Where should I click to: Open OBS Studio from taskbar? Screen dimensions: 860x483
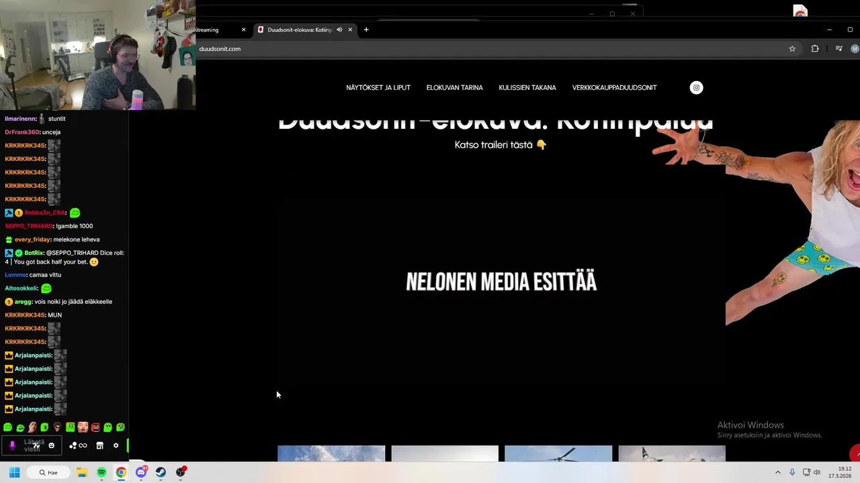pos(180,472)
